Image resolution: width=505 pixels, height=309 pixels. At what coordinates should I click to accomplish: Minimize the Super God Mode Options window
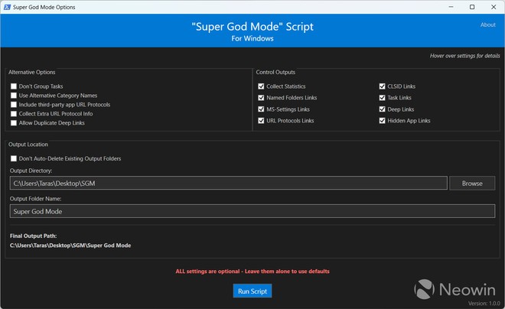[451, 7]
